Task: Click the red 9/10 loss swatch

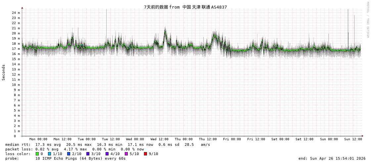Action: pyautogui.click(x=145, y=154)
